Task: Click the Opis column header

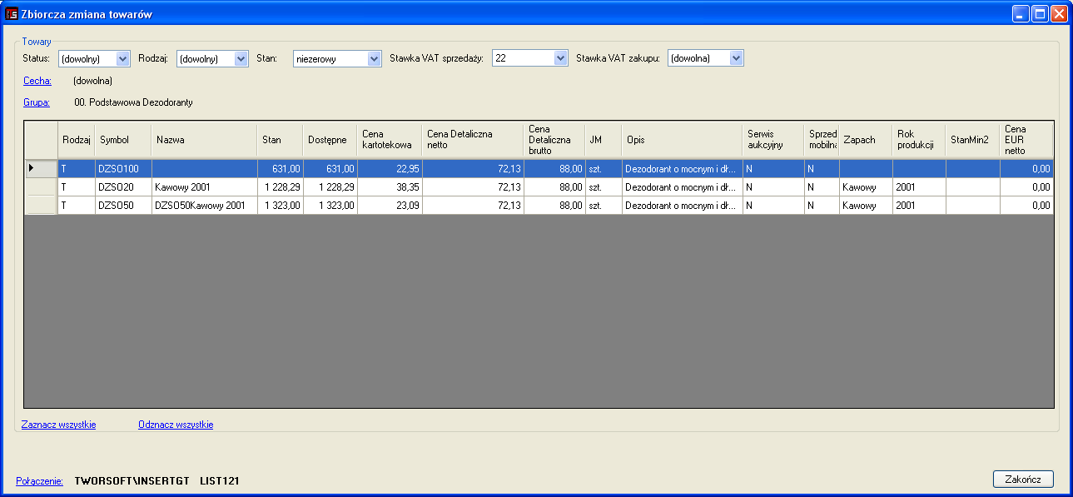Action: [x=683, y=140]
